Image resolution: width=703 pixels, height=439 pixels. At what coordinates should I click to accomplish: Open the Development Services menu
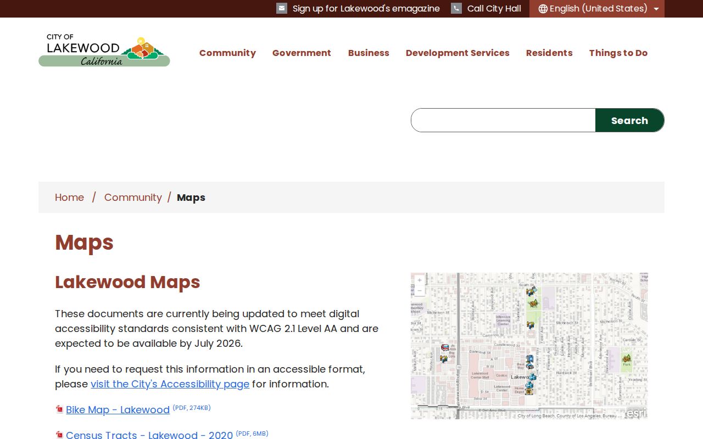click(x=457, y=53)
